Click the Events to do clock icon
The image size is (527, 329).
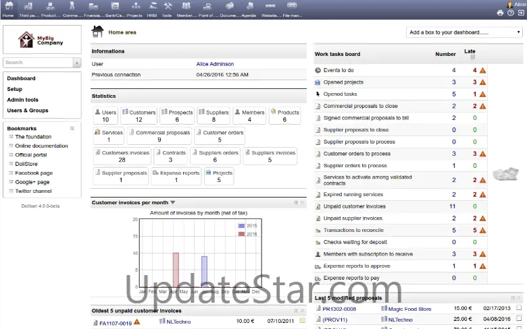(x=318, y=70)
